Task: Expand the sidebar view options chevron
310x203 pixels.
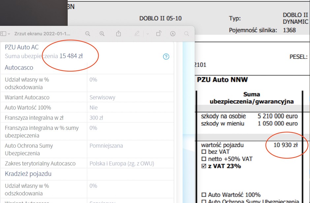Action: coord(9,34)
